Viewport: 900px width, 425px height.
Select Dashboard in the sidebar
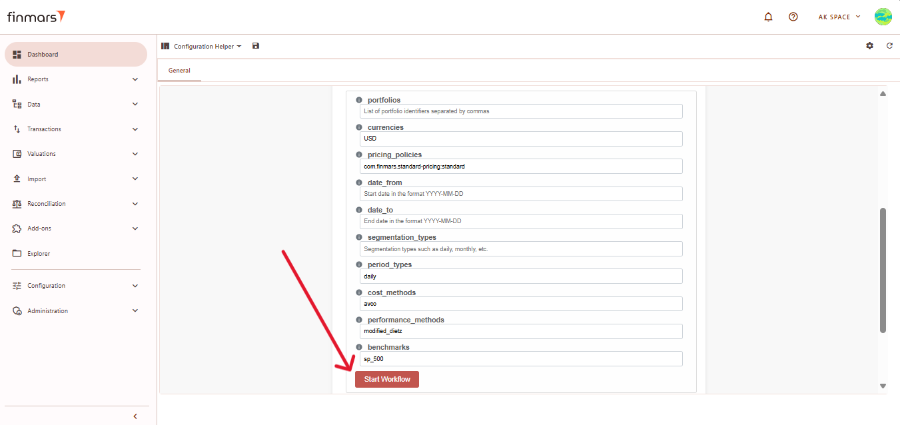point(43,55)
